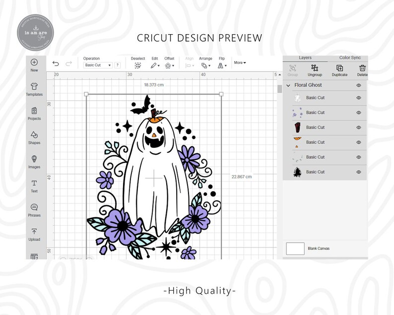Click the Blank Canvas label
The width and height of the screenshot is (394, 315).
click(319, 249)
